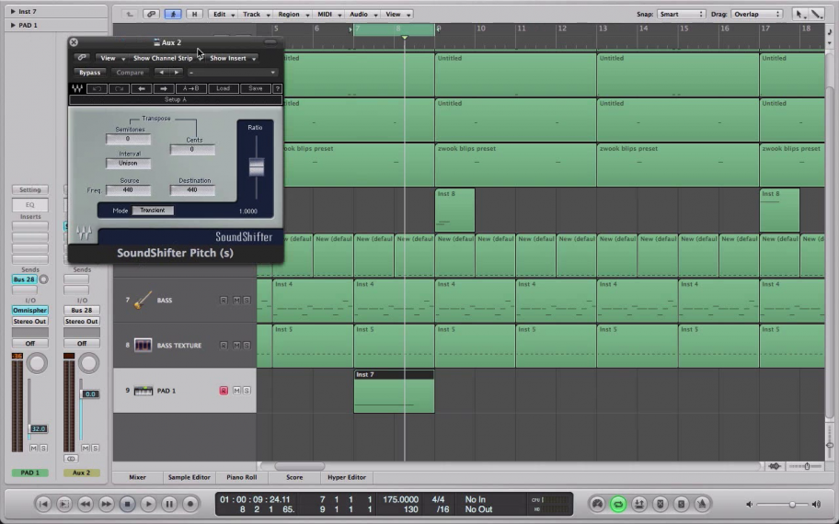Mute the BASS track
The height and width of the screenshot is (524, 839).
point(236,301)
